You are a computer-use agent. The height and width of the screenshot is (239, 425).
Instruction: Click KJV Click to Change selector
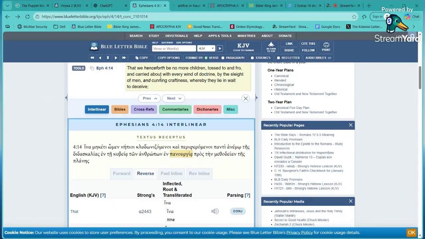pos(243,47)
